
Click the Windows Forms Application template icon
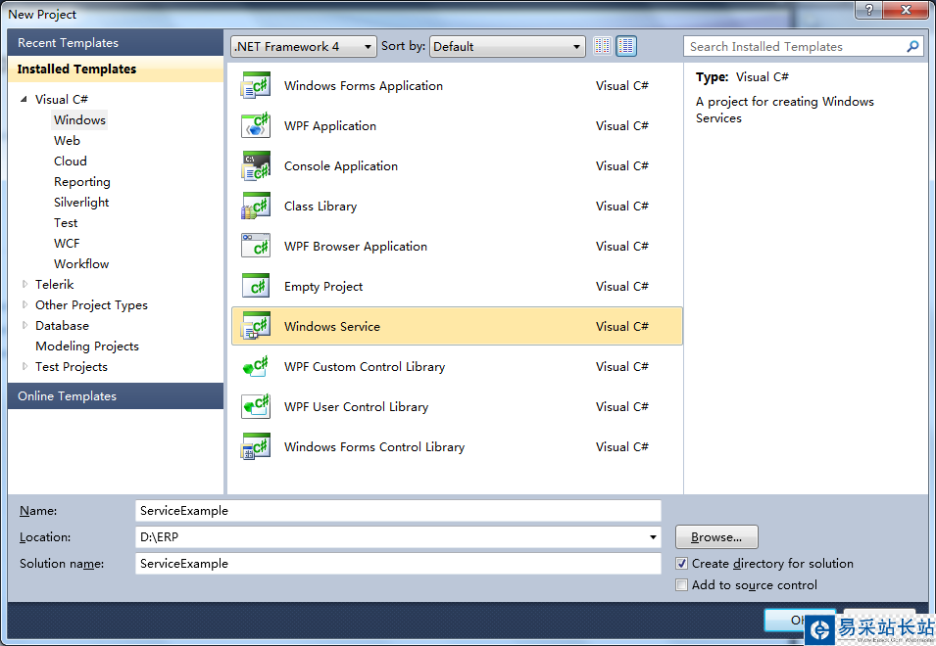(256, 85)
